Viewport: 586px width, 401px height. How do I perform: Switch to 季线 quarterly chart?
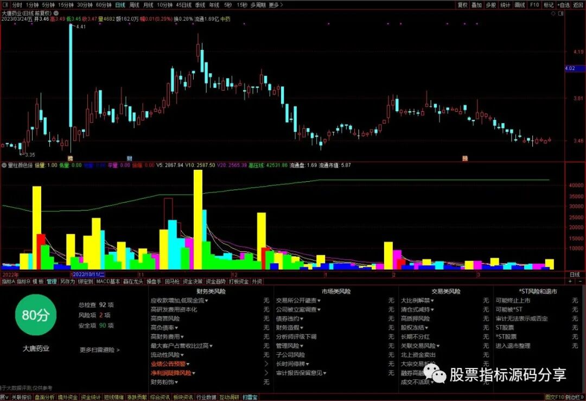tap(200, 5)
